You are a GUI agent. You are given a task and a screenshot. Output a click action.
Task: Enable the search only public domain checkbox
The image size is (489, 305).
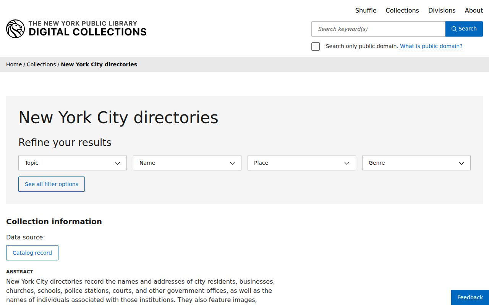click(x=316, y=47)
